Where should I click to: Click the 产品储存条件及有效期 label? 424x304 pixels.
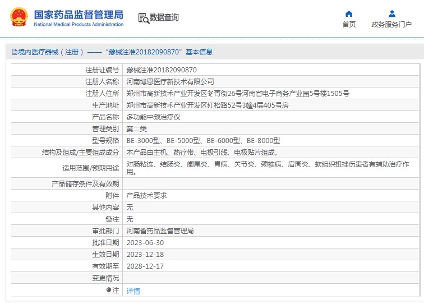85,183
